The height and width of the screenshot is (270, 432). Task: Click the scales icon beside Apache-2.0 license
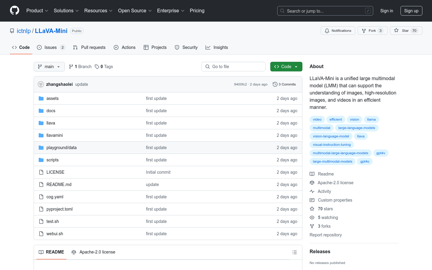click(312, 183)
